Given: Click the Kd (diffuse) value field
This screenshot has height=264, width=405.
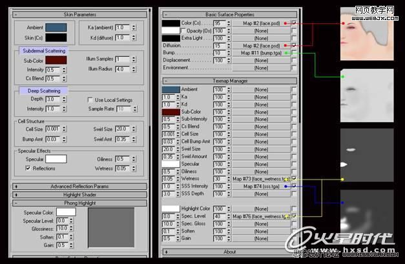Looking at the screenshot, I should click(x=123, y=37).
